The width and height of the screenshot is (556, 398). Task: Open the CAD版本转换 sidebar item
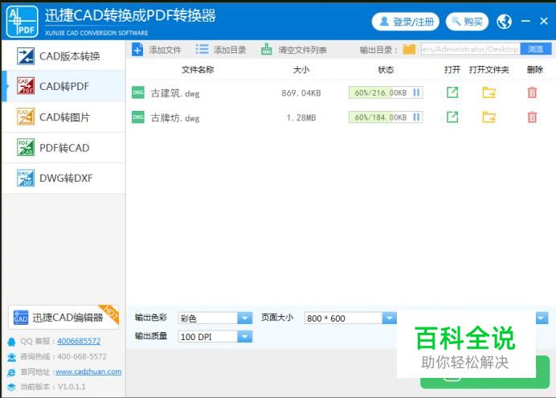(63, 55)
